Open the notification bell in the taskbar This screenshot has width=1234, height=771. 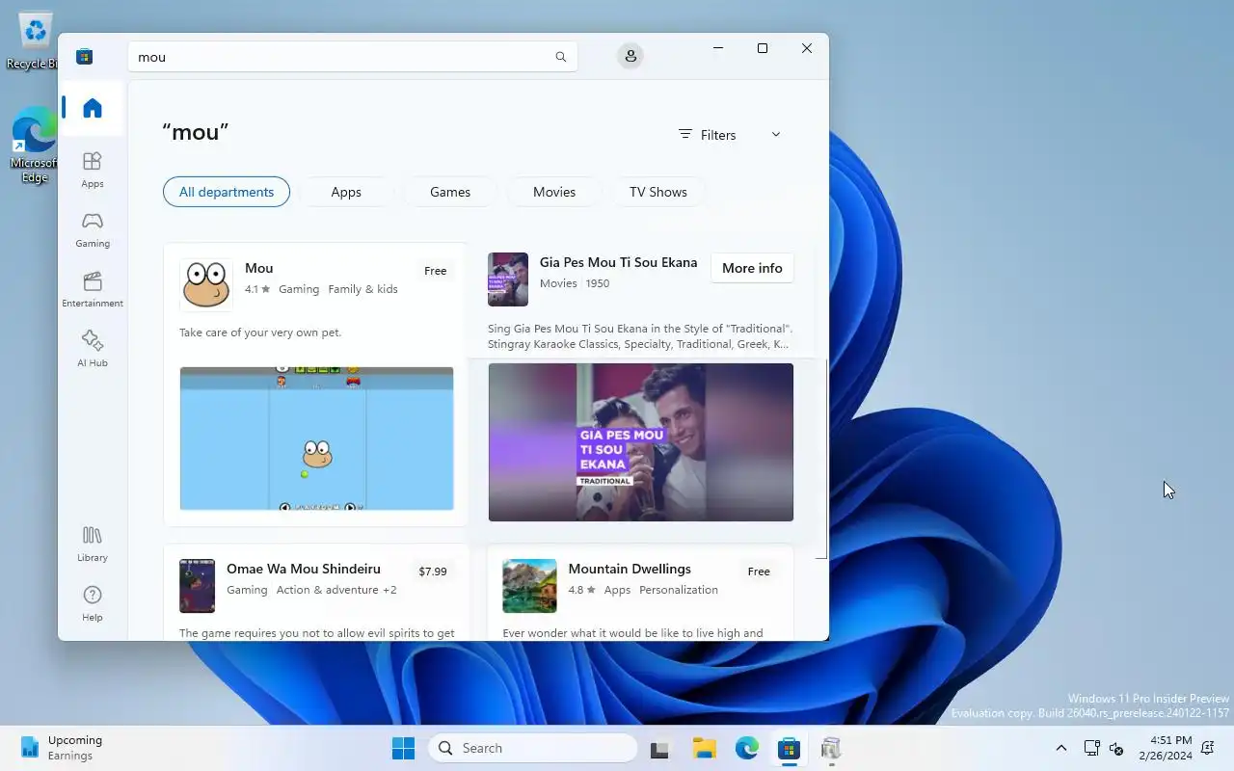coord(1207,748)
